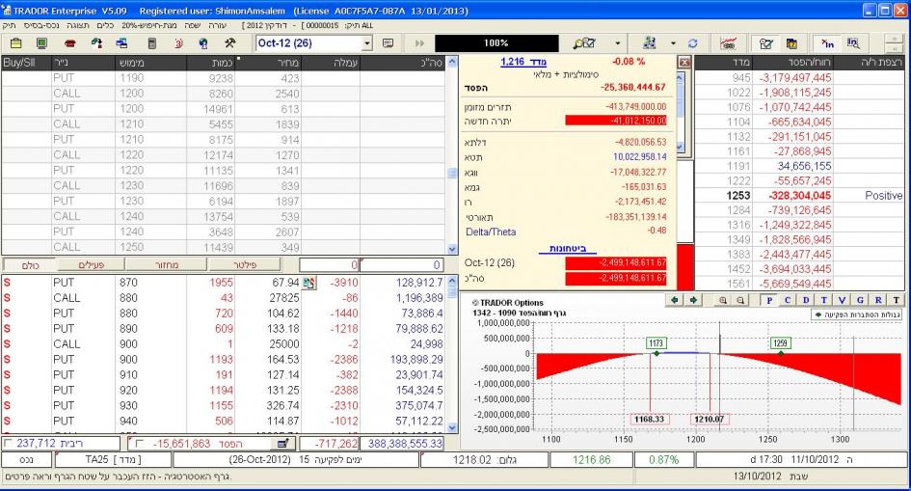Image resolution: width=911 pixels, height=491 pixels.
Task: Click the refresh arrows icon in toolbar
Action: pyautogui.click(x=691, y=44)
